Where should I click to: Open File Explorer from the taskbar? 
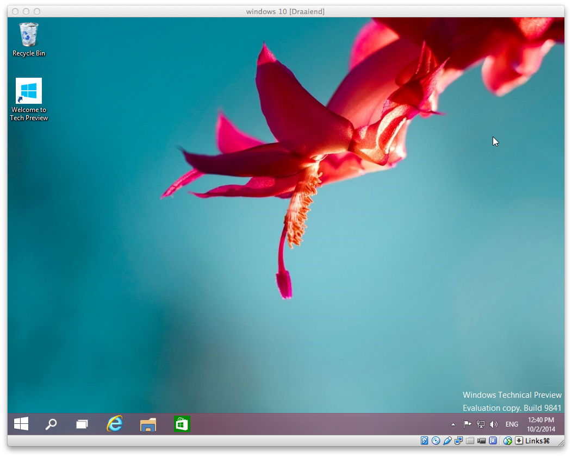click(x=148, y=424)
